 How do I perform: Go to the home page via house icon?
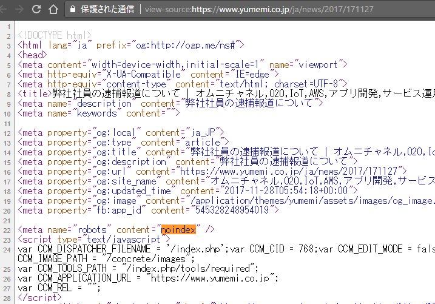[x=53, y=9]
